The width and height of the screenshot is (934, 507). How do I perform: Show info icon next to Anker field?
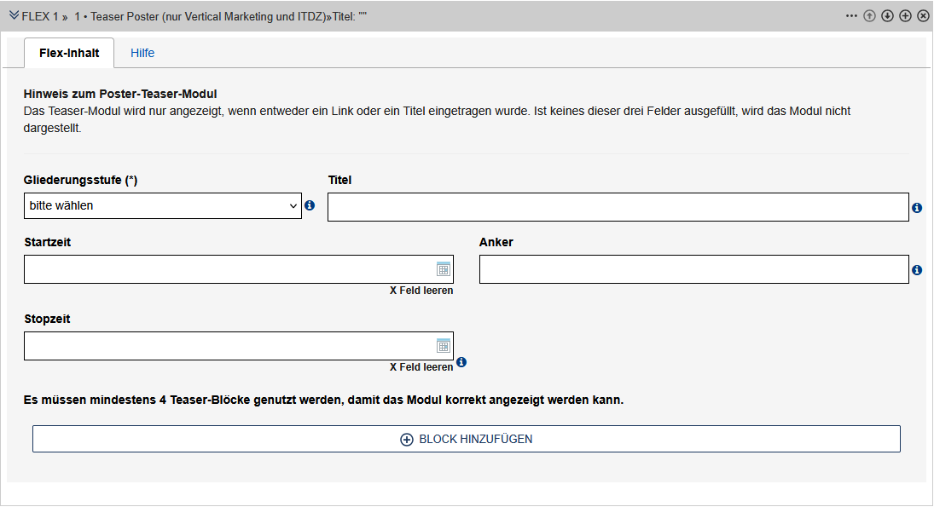[917, 270]
